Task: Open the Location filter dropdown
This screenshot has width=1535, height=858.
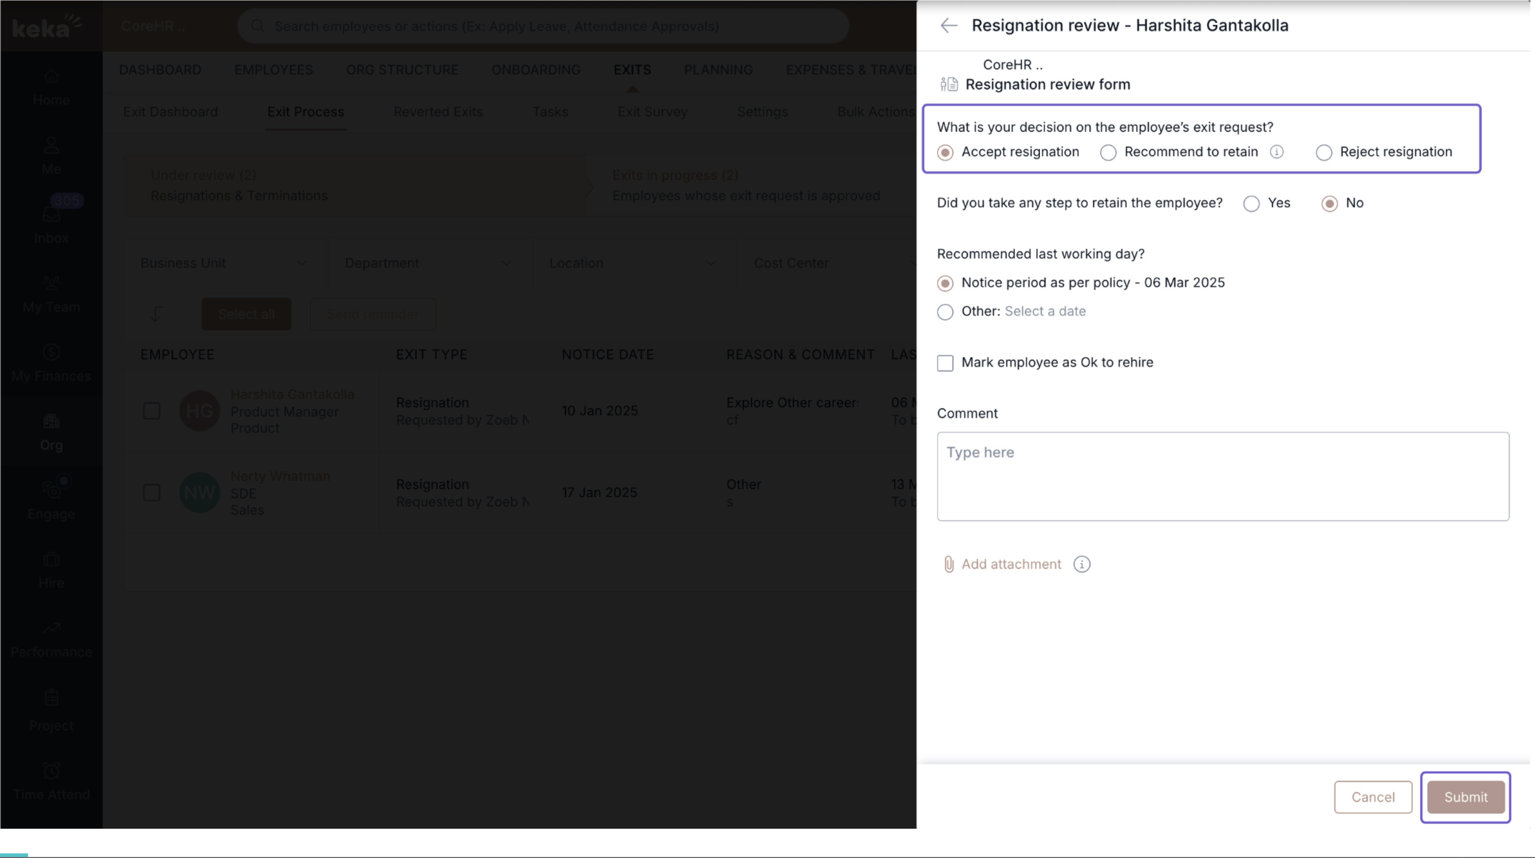Action: 632,264
